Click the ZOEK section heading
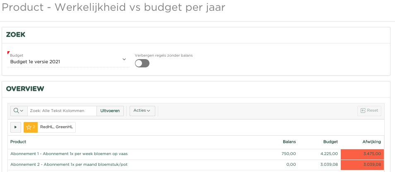 point(15,35)
